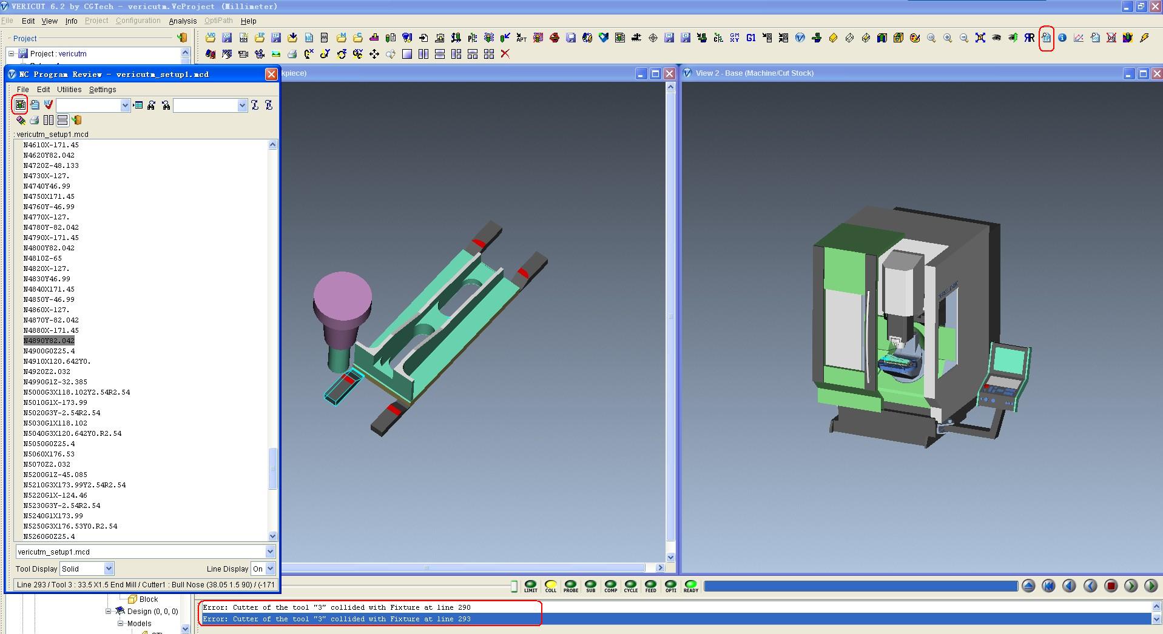Select the single view layout icon
This screenshot has height=634, width=1163.
click(407, 54)
